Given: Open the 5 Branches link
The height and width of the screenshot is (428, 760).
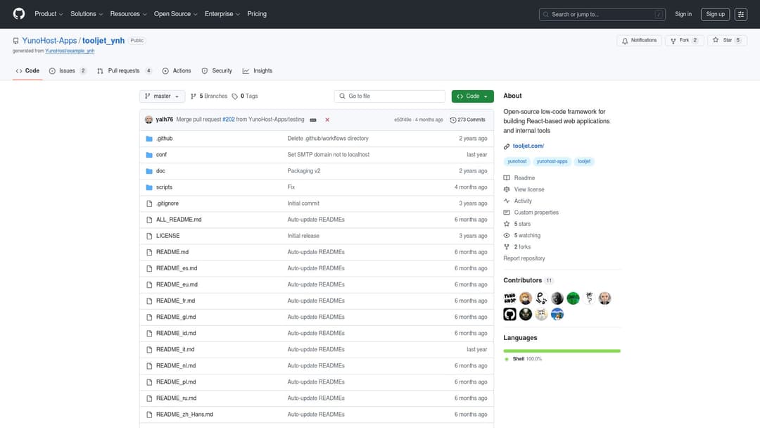Looking at the screenshot, I should [209, 96].
